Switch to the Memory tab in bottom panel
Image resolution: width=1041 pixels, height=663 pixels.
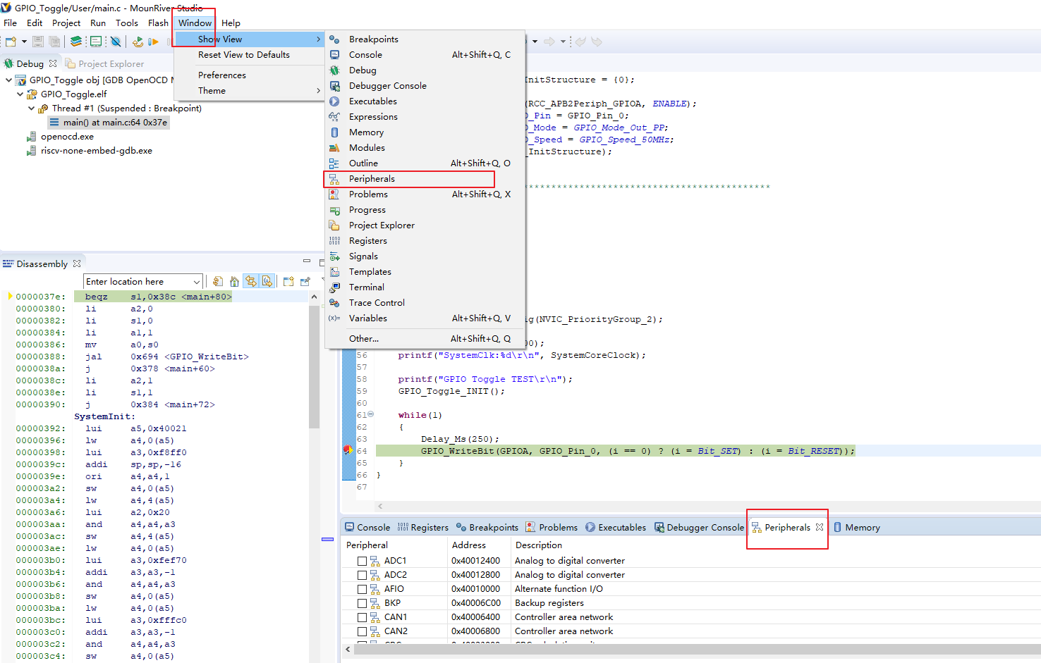point(856,527)
